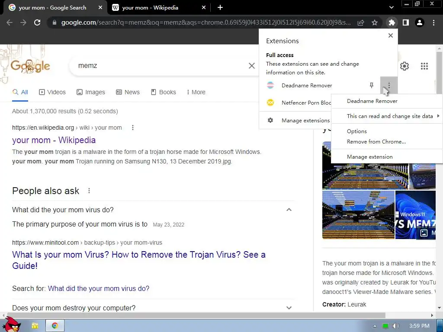Open the minitool Trojan Virus guide link
443x332 pixels.
pos(139,260)
